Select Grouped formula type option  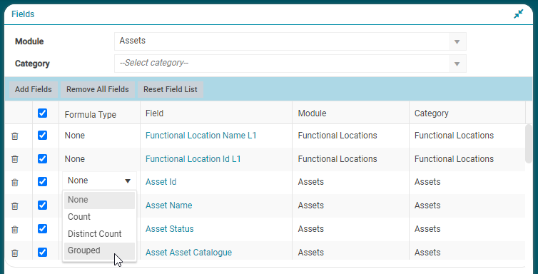pos(99,250)
